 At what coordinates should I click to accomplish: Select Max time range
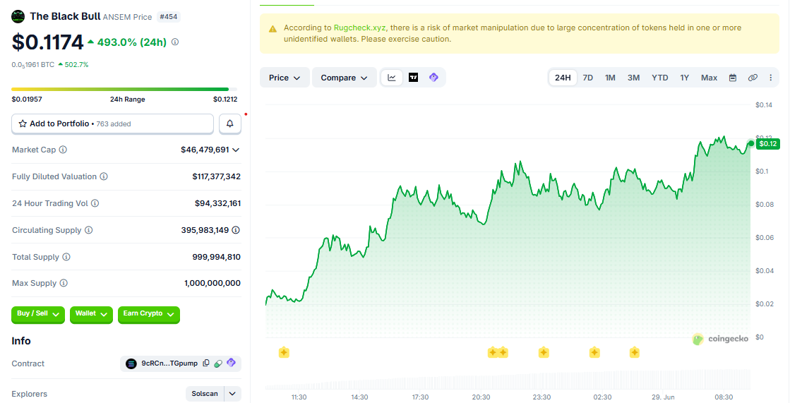[x=709, y=78]
